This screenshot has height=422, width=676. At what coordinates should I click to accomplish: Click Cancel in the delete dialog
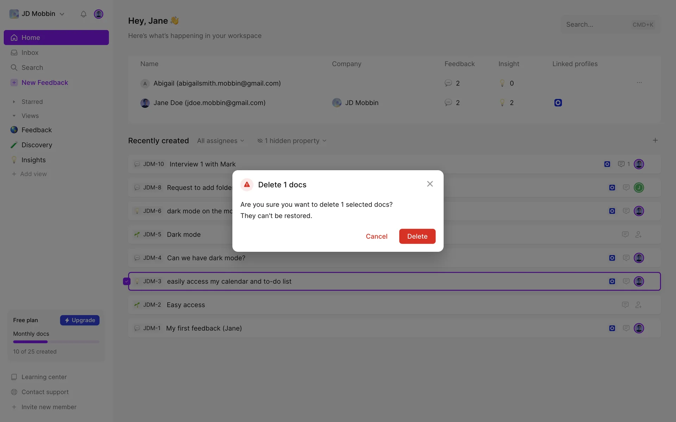pos(376,236)
